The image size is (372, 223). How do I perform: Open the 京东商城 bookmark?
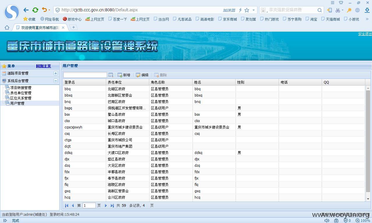point(227,19)
